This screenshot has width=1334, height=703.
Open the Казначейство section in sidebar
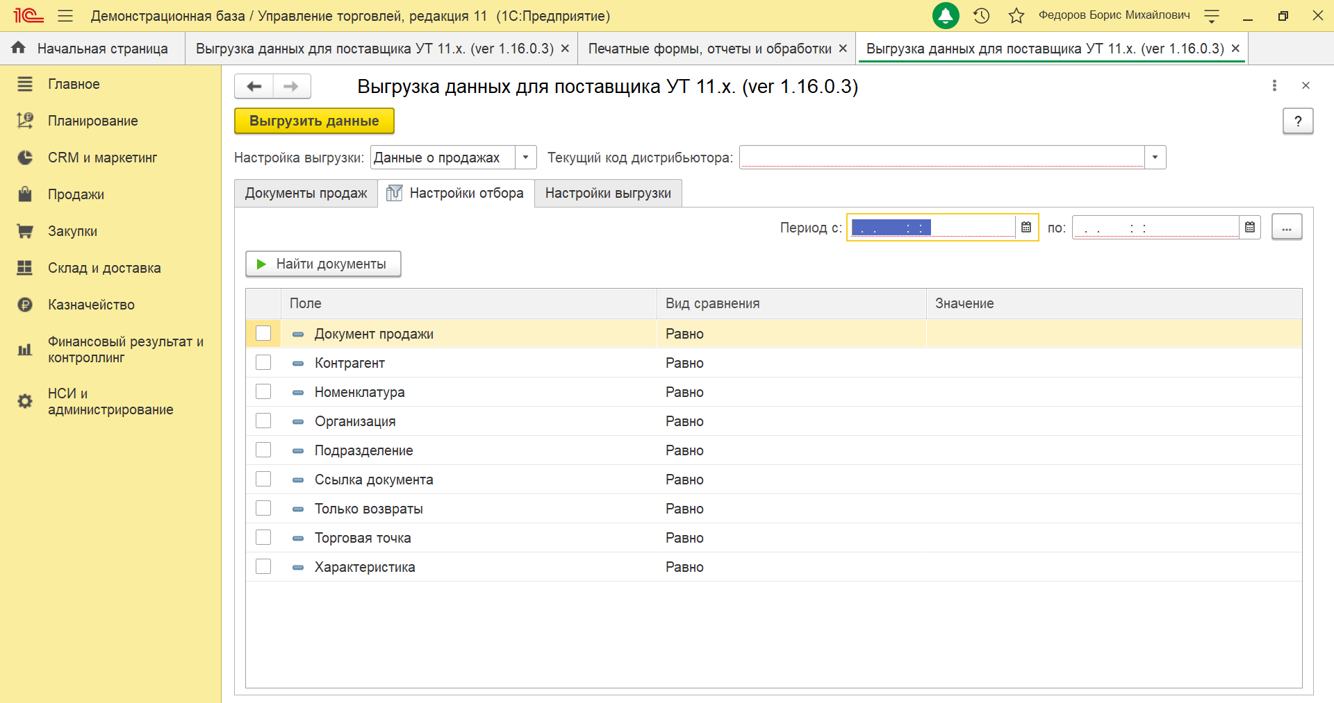click(x=91, y=305)
